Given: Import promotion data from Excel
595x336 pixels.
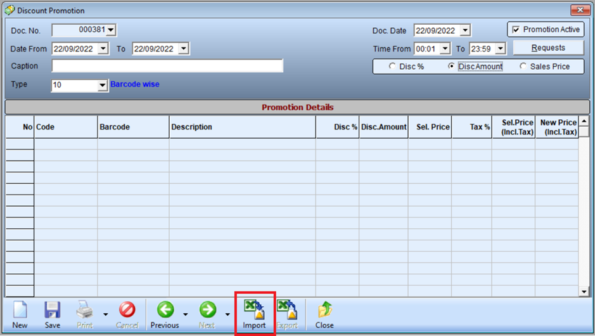Looking at the screenshot, I should tap(254, 310).
